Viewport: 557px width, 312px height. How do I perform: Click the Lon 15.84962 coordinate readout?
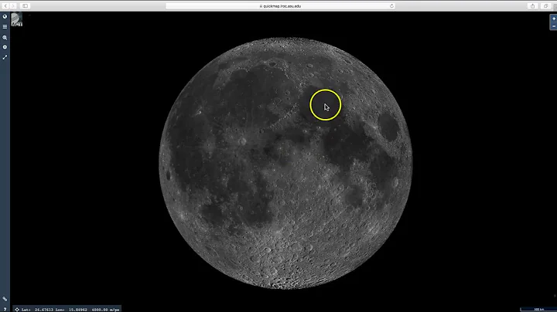pyautogui.click(x=71, y=310)
